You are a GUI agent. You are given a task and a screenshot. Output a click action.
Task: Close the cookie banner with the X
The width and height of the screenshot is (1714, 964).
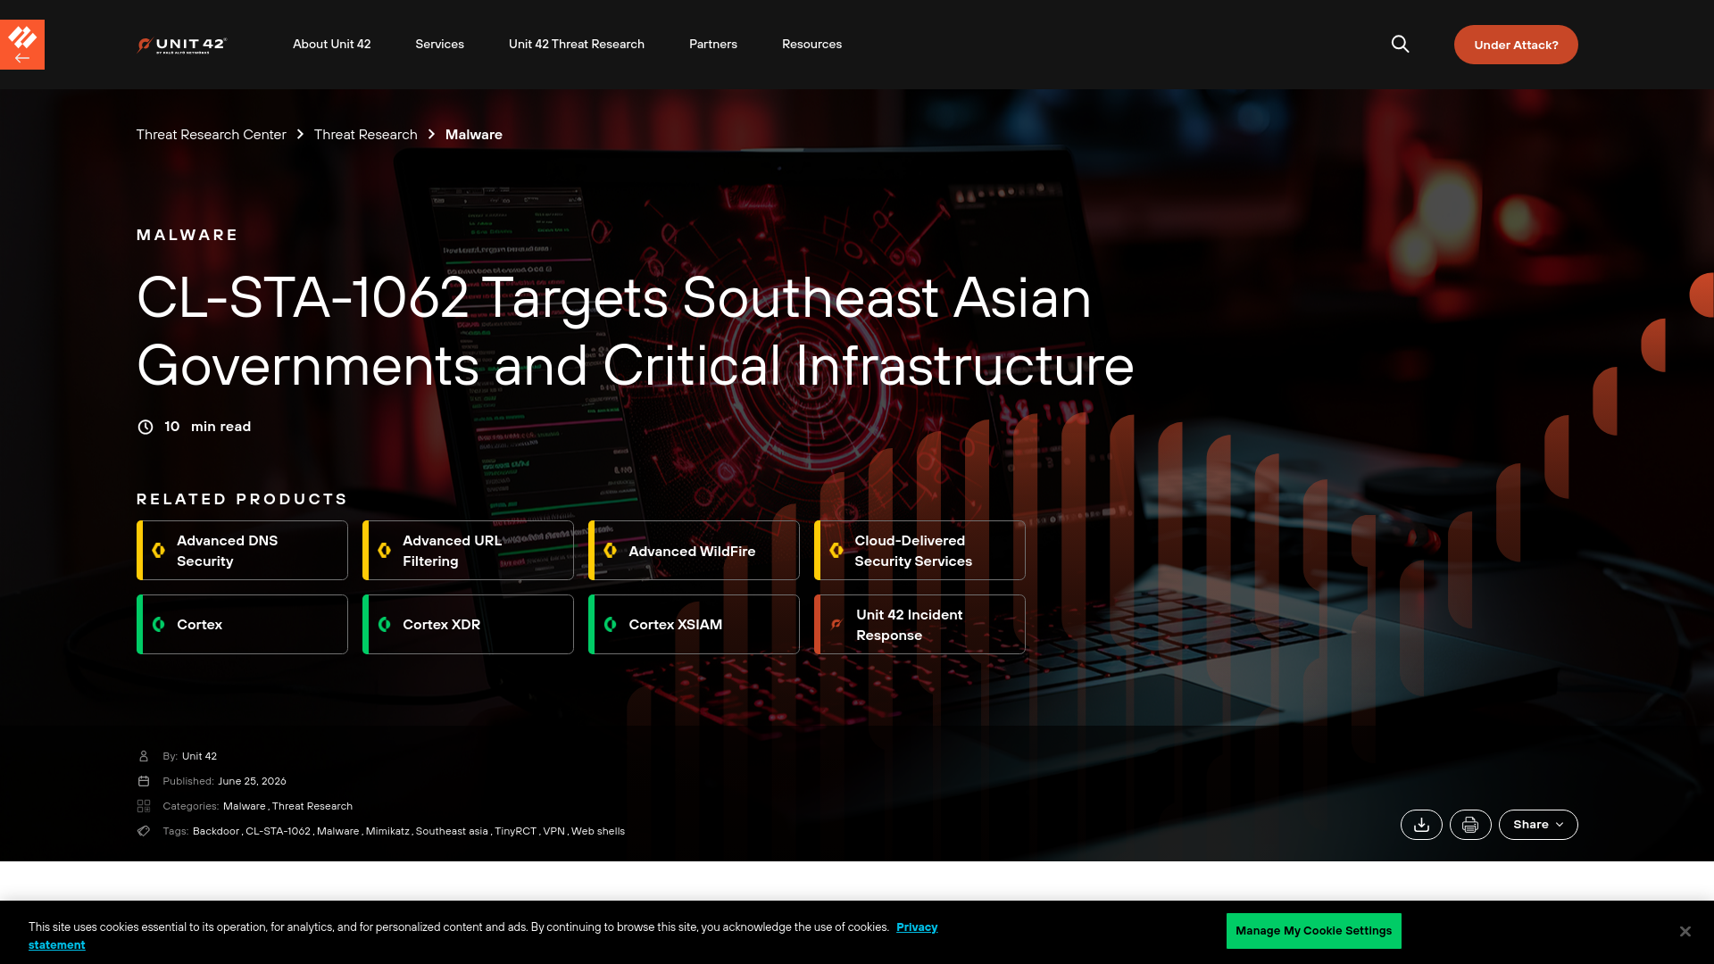[1685, 931]
